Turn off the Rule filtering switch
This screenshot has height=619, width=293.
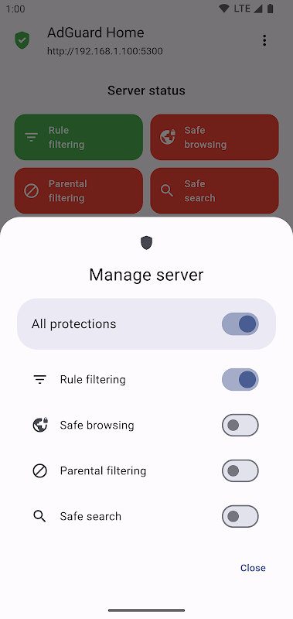point(240,380)
